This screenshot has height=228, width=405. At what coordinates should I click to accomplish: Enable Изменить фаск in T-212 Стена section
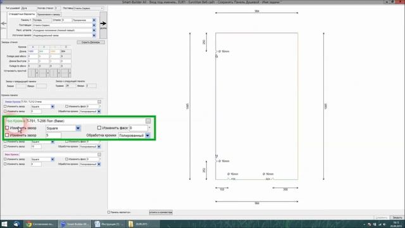tap(66, 106)
